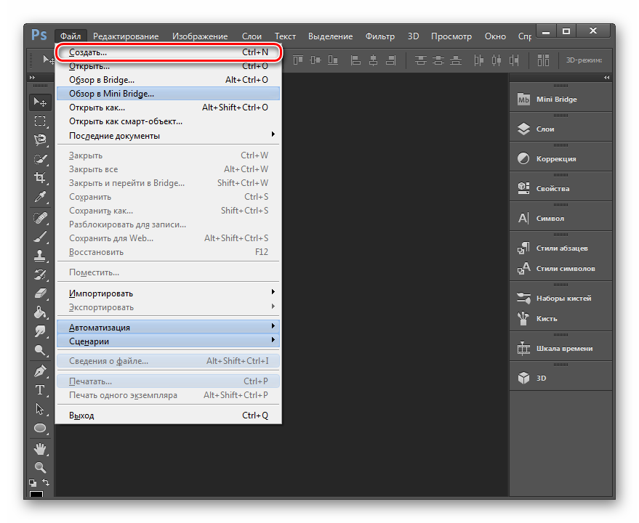Reset to default foreground/background colors

point(33,482)
